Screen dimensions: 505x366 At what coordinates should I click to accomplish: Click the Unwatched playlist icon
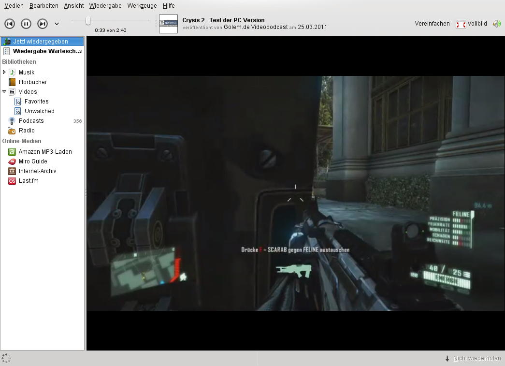tap(18, 111)
